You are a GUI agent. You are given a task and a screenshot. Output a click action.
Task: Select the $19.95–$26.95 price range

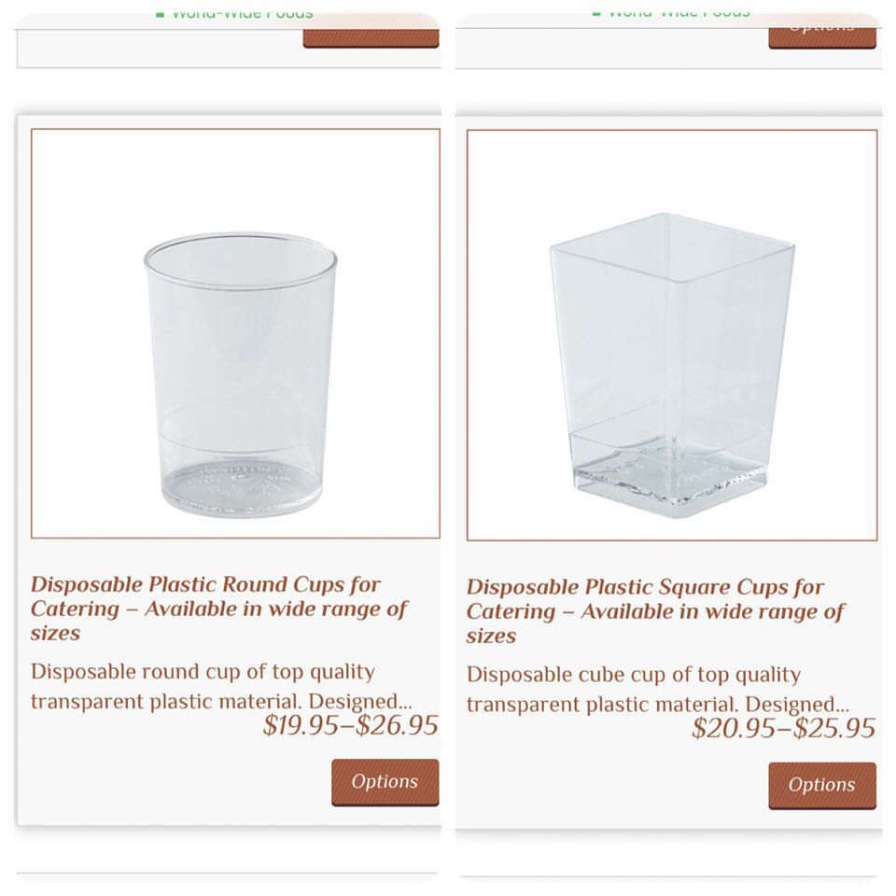350,726
